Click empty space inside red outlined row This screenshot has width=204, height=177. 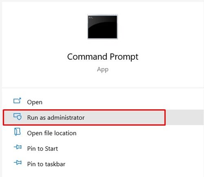(124, 117)
